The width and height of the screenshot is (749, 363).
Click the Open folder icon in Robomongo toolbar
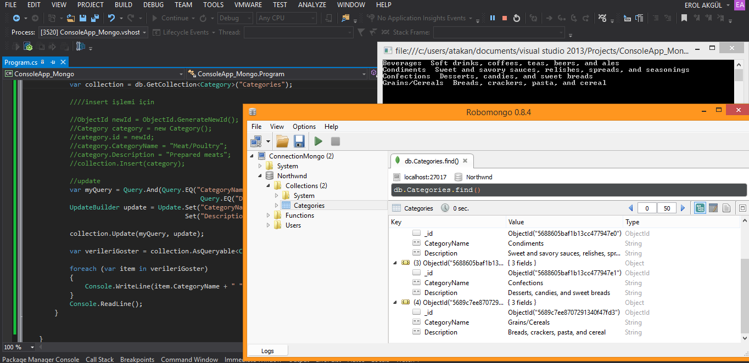click(x=282, y=141)
